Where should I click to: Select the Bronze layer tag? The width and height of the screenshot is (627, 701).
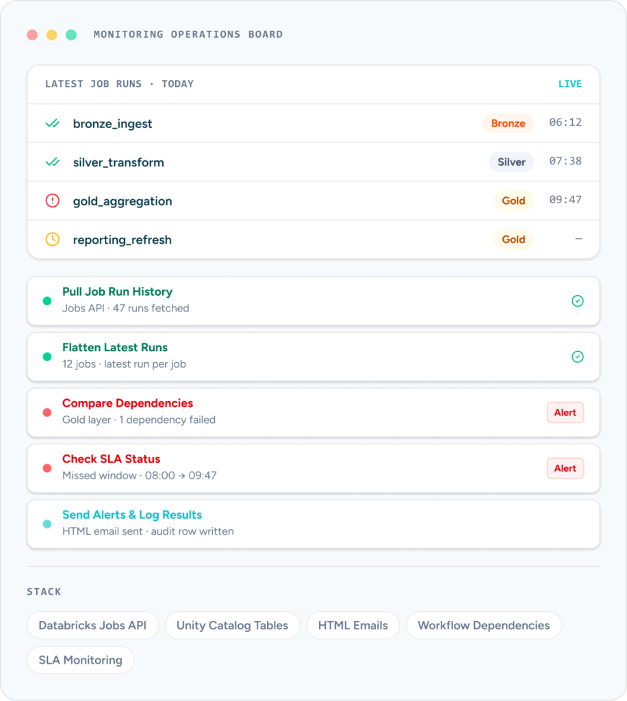(x=508, y=123)
